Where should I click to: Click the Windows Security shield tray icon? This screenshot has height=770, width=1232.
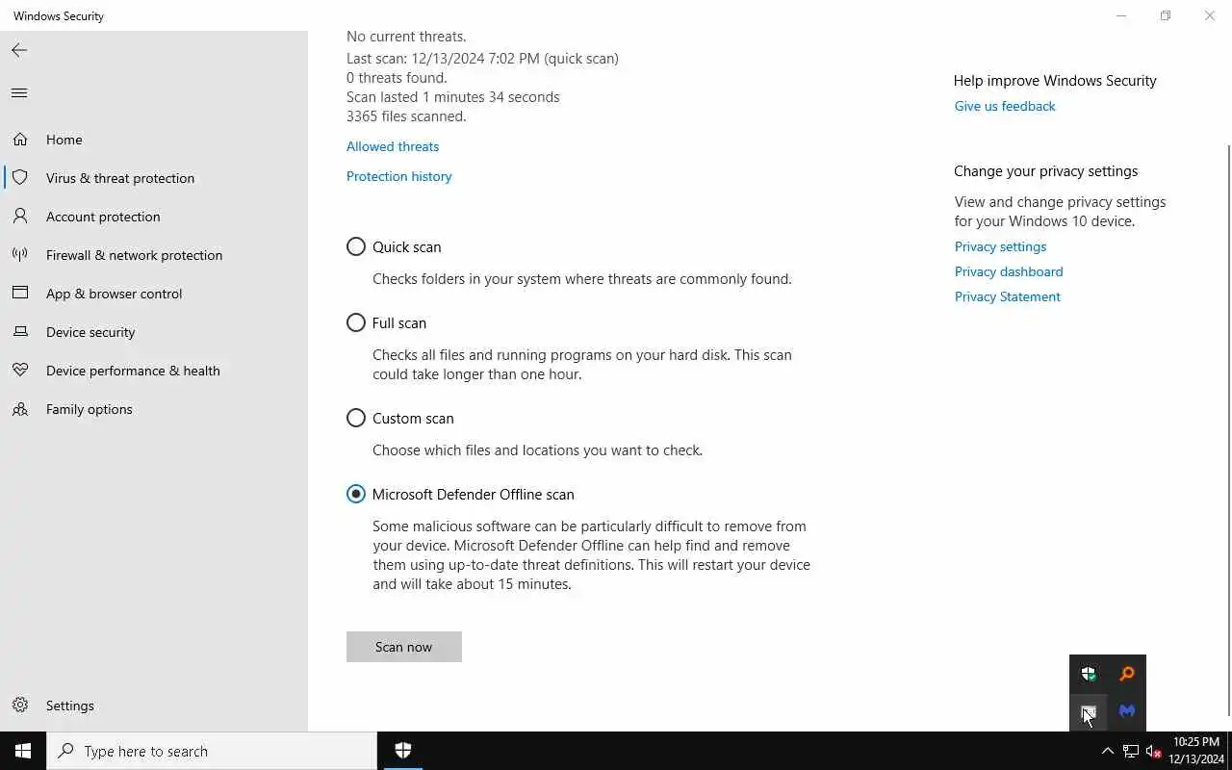[x=1089, y=674]
